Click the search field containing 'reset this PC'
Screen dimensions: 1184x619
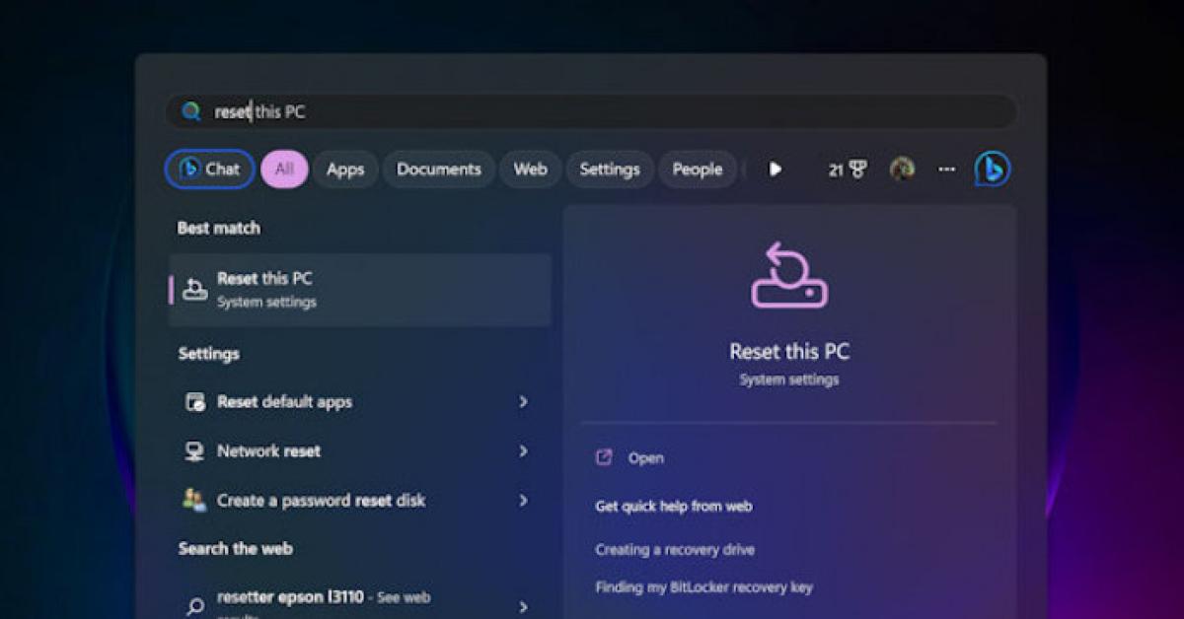pos(590,111)
